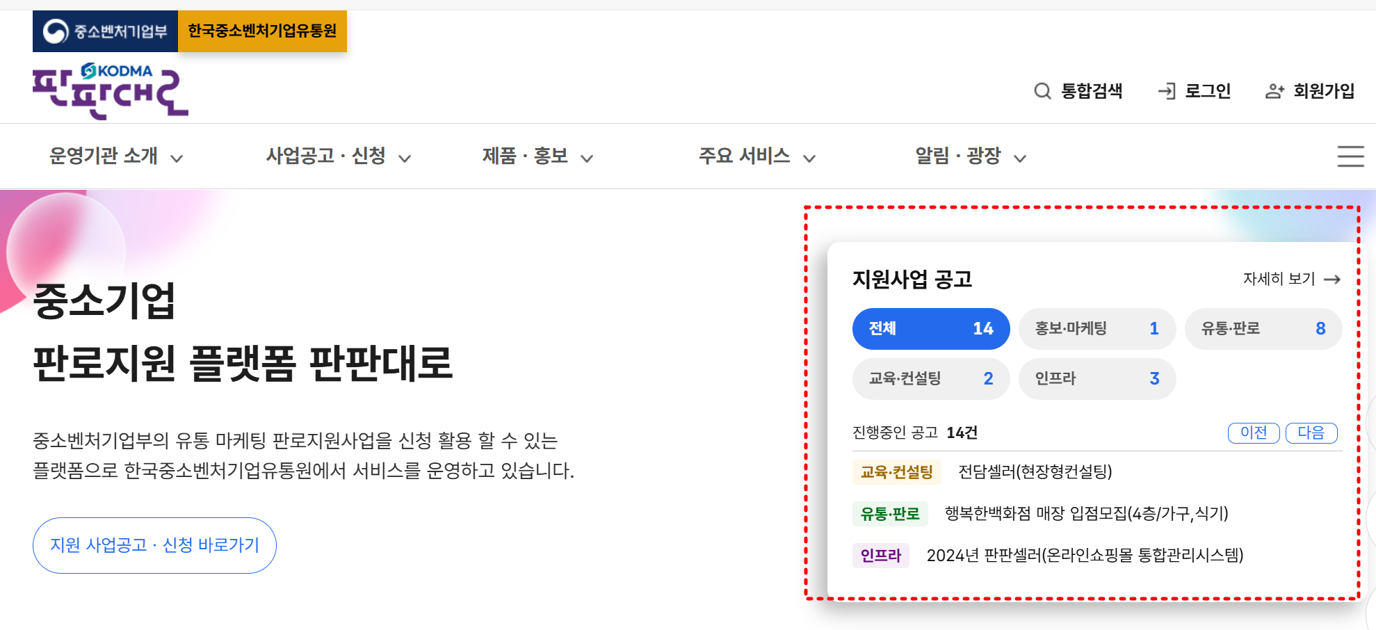Click the 다음 next button
The height and width of the screenshot is (630, 1376).
tap(1311, 433)
